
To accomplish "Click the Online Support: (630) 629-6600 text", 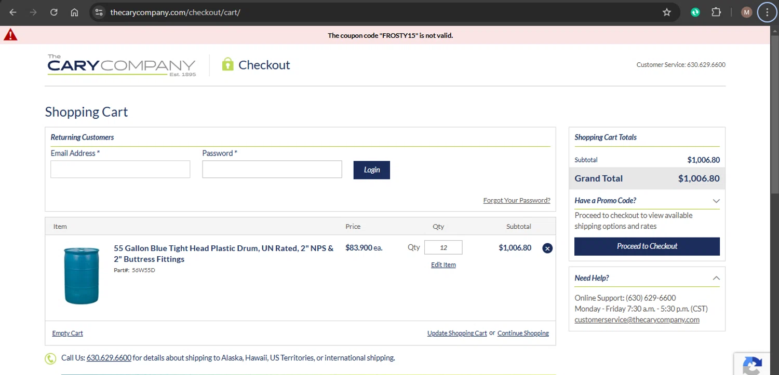I will pyautogui.click(x=625, y=298).
